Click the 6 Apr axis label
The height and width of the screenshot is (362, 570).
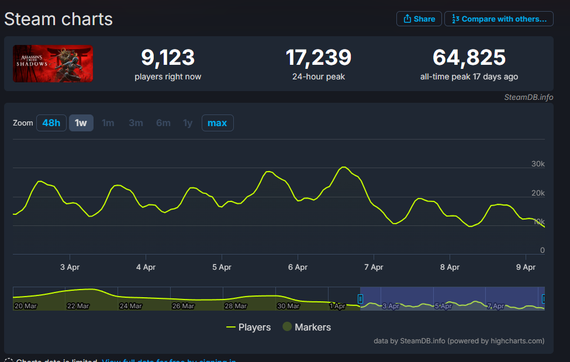coord(298,267)
